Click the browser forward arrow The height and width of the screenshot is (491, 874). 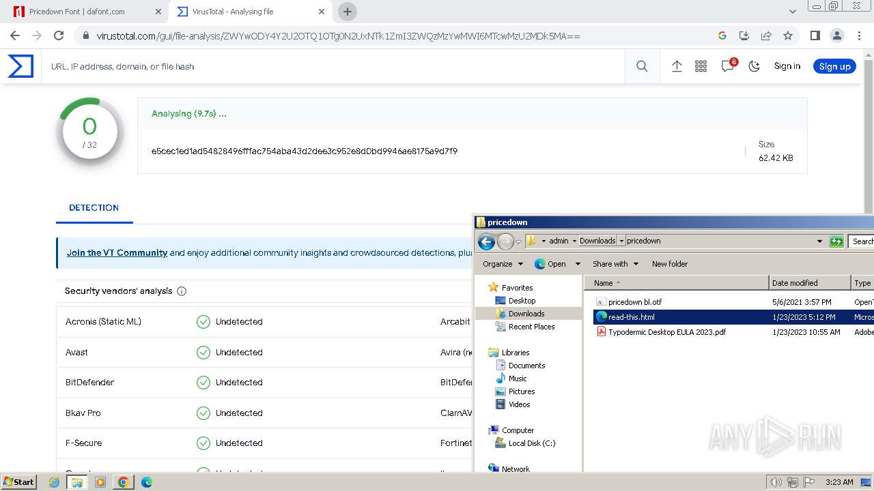[37, 35]
